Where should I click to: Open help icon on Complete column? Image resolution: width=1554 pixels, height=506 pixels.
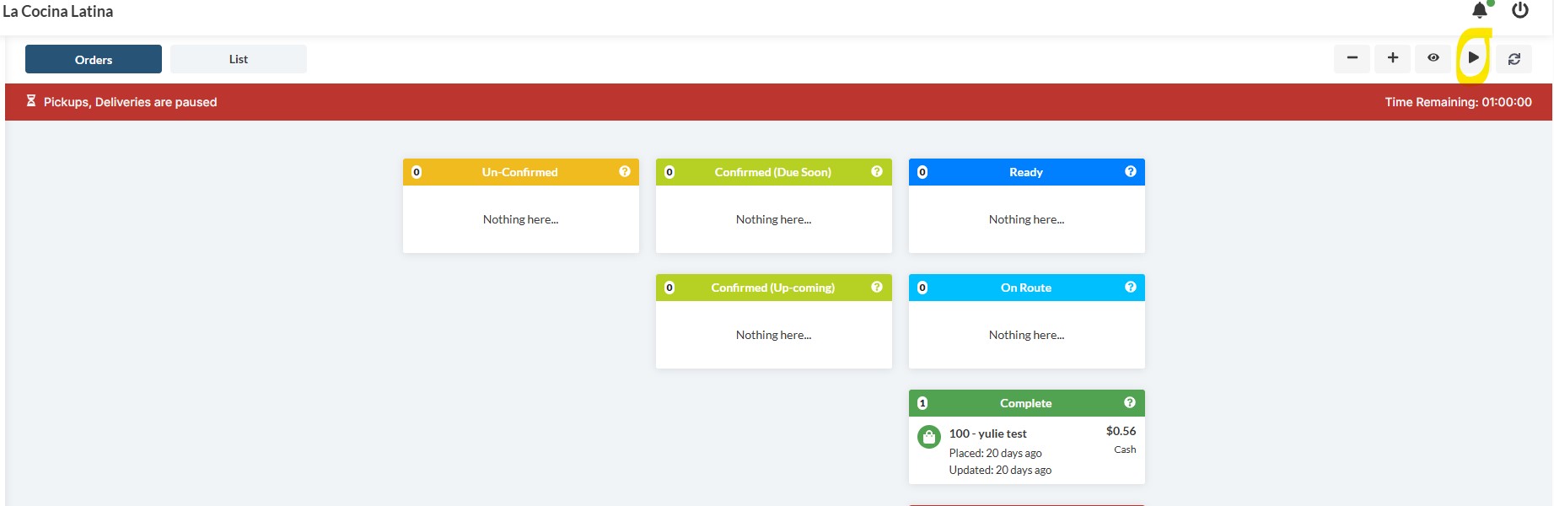1130,403
